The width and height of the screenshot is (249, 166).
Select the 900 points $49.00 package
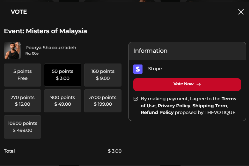tap(62, 101)
